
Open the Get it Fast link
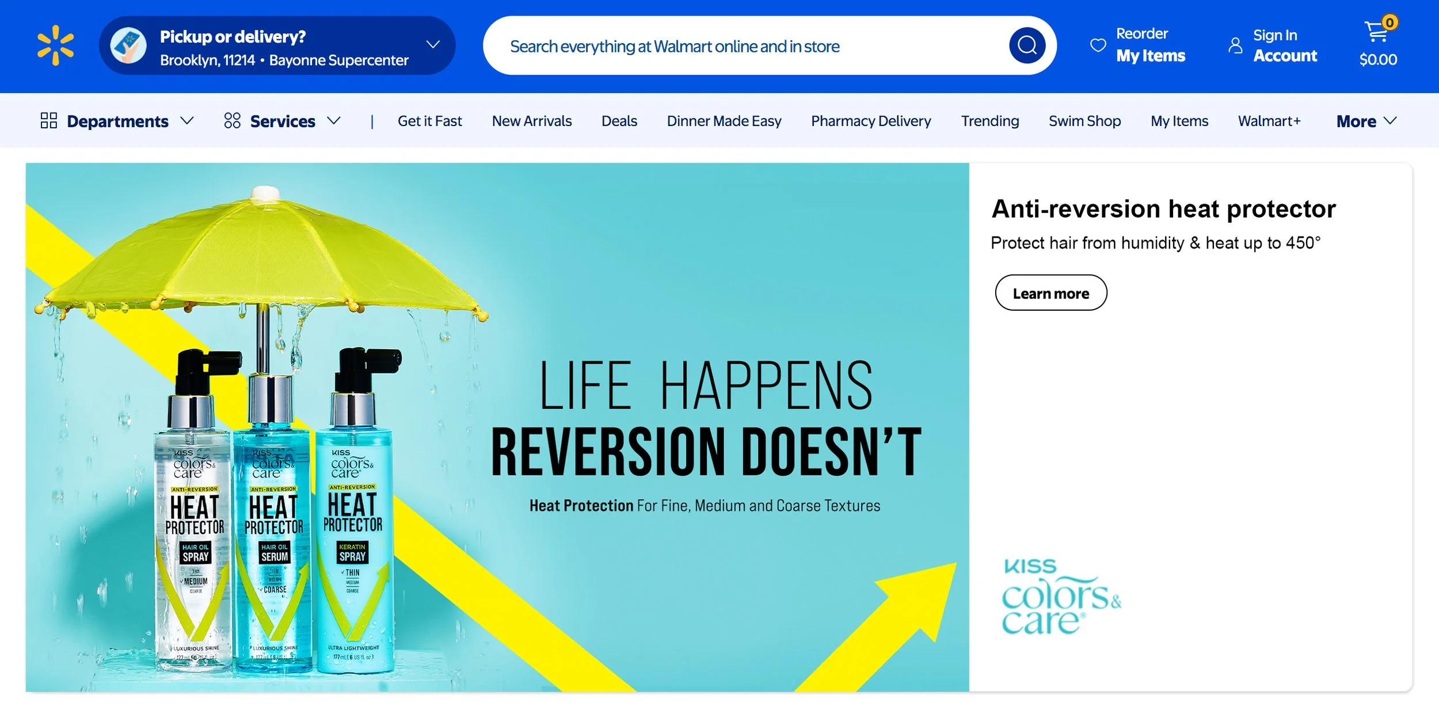[x=430, y=121]
